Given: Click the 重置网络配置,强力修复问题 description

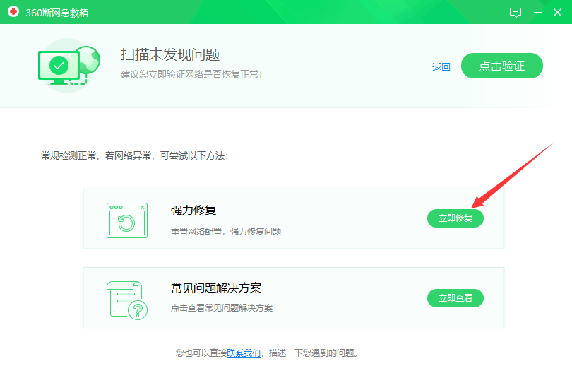Looking at the screenshot, I should (226, 232).
